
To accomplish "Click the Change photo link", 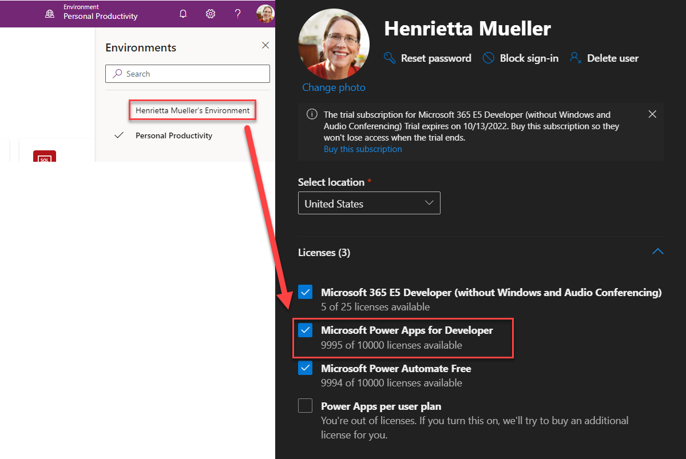I will pos(334,87).
